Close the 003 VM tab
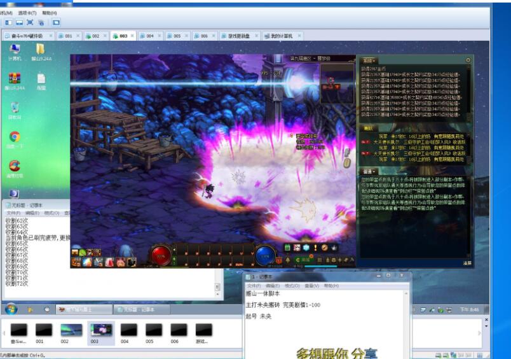This screenshot has width=511, height=359. (132, 36)
